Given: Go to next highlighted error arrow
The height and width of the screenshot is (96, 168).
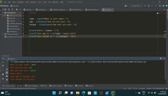Looking at the screenshot, I should (x=164, y=13).
